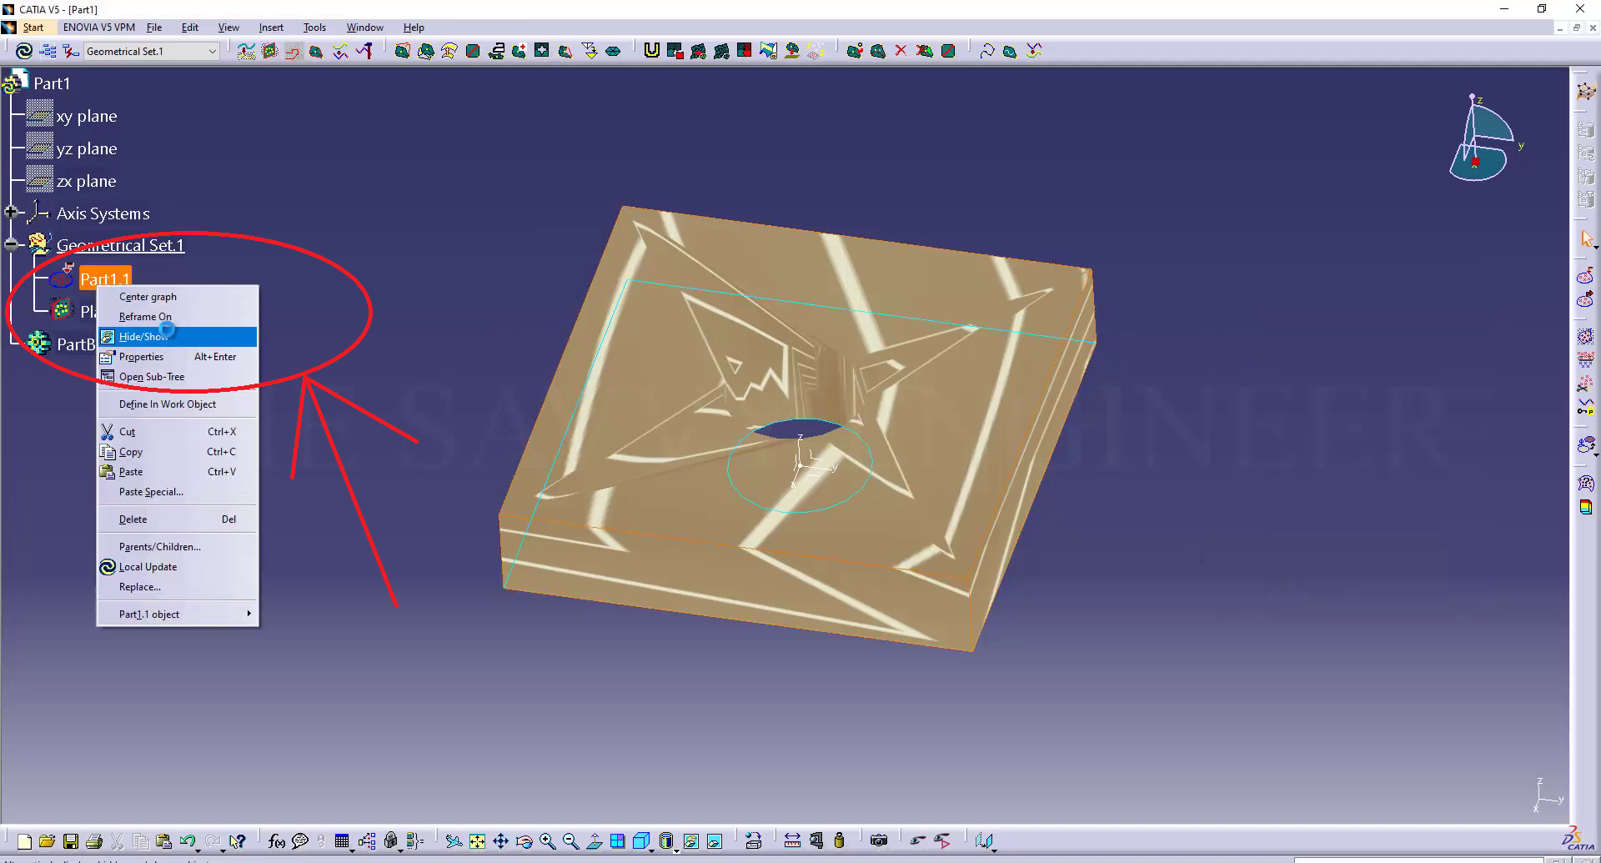This screenshot has width=1601, height=863.
Task: Click the Print icon in bottom toolbar
Action: tap(94, 841)
